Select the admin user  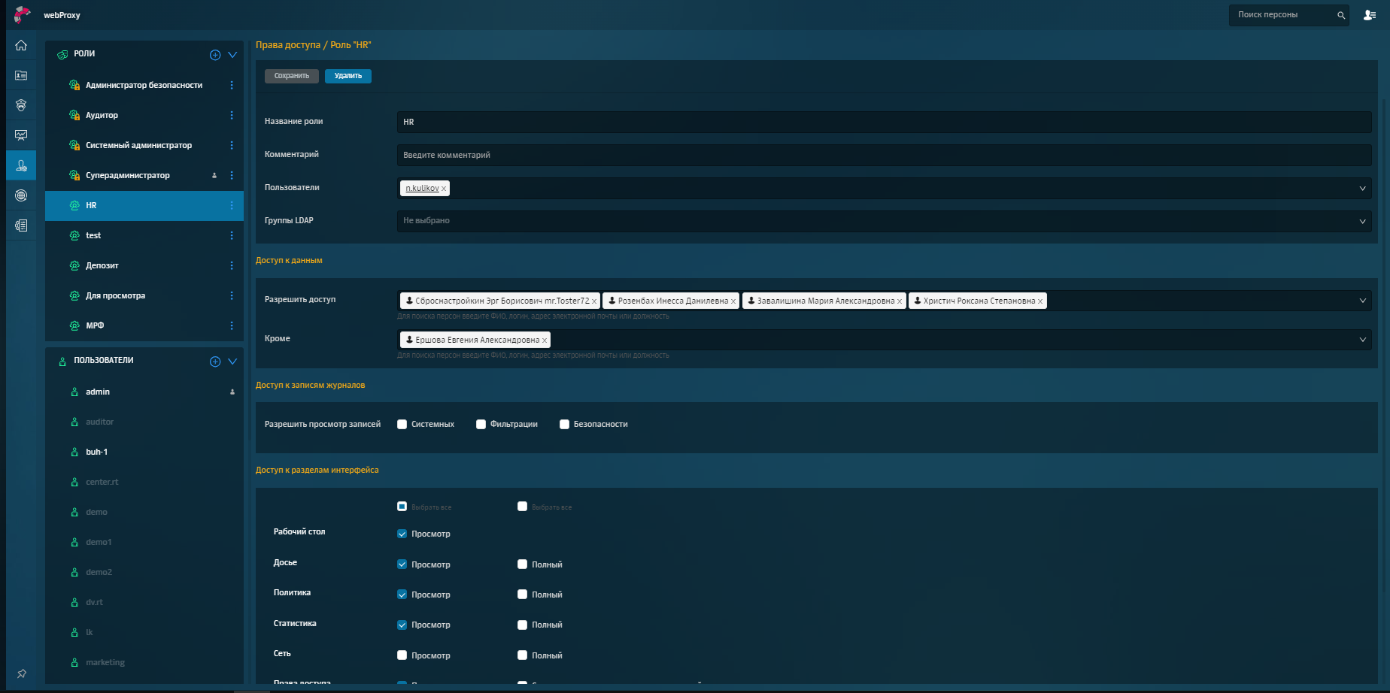[x=144, y=392]
